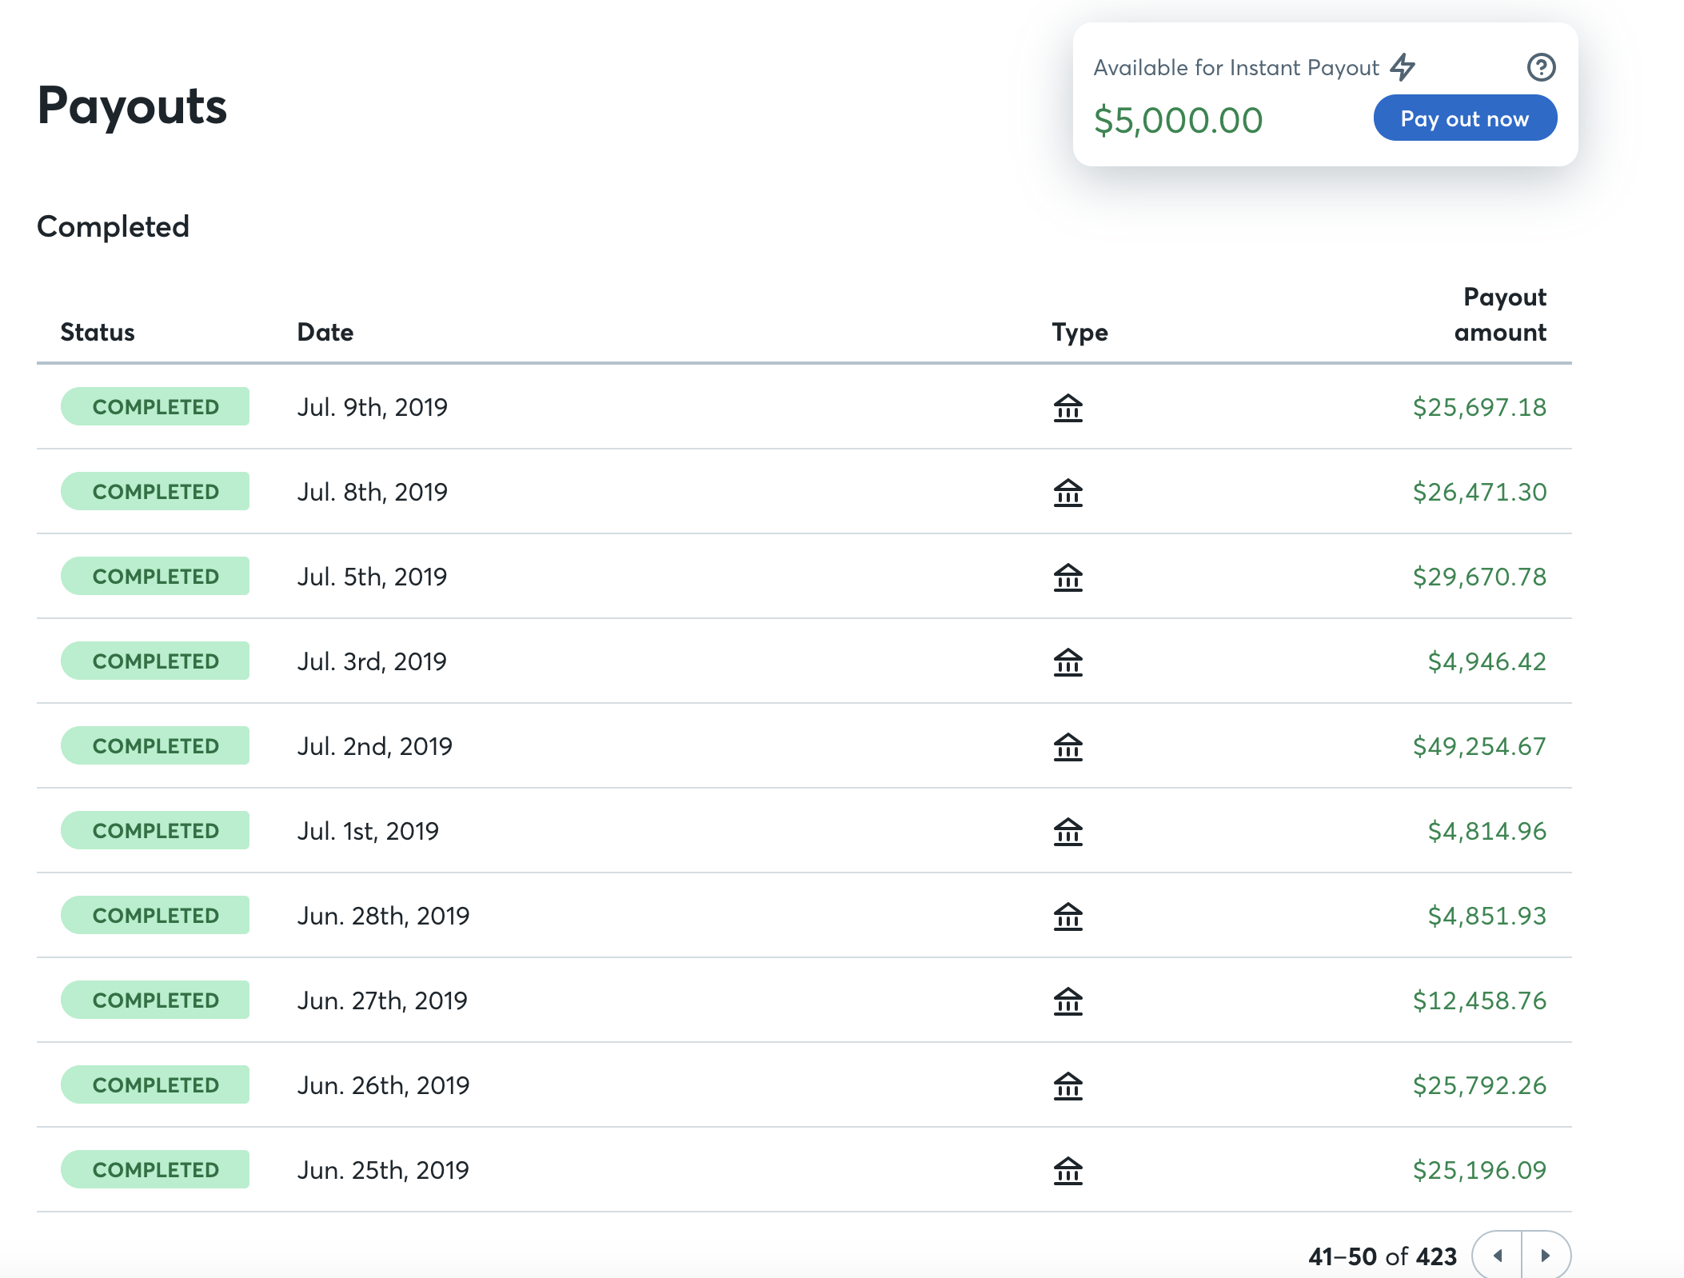Open the $4,814.96 payout amount
This screenshot has height=1278, width=1684.
click(x=1486, y=831)
